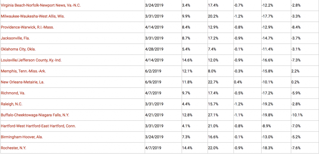The height and width of the screenshot is (154, 319).
Task: Click the -10.1% cell in Buffalo row
Action: (x=296, y=115)
